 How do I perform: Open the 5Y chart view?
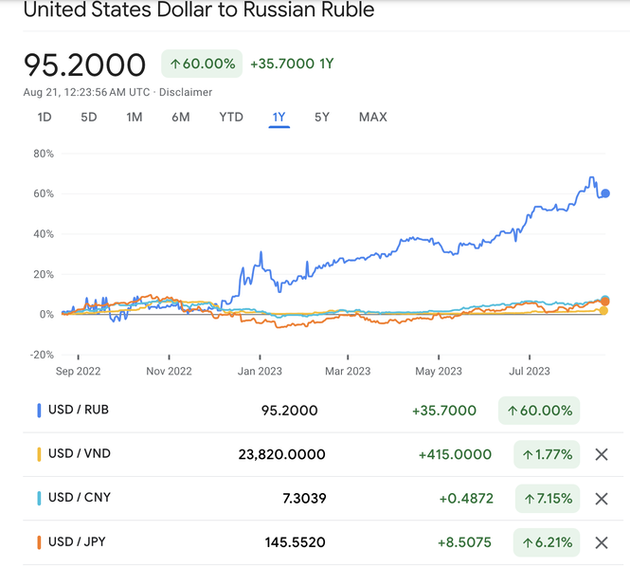click(322, 118)
